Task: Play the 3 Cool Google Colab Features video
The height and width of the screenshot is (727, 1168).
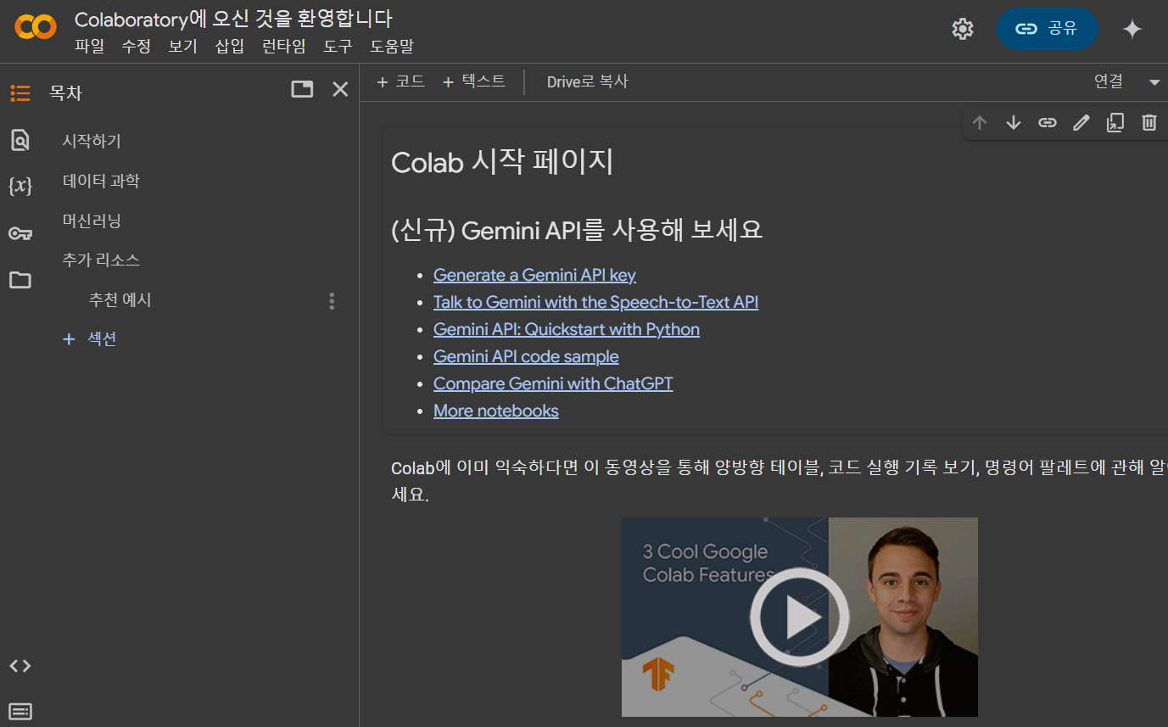Action: pos(799,617)
